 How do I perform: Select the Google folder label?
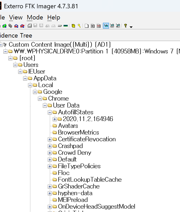tap(53, 92)
